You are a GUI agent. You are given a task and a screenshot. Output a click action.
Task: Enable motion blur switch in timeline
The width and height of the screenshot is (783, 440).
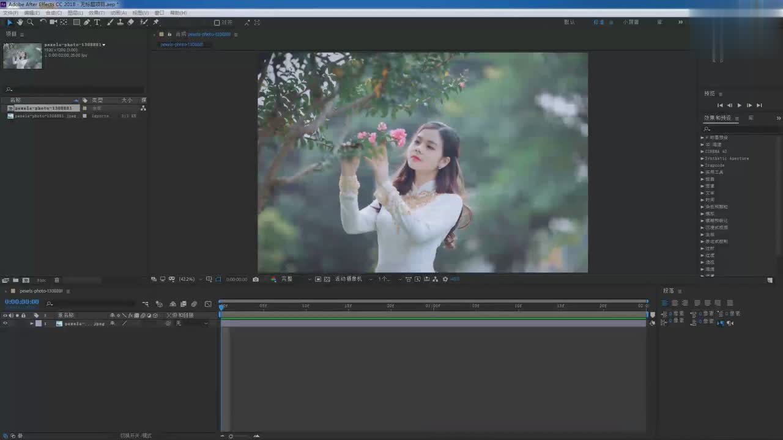tap(194, 304)
